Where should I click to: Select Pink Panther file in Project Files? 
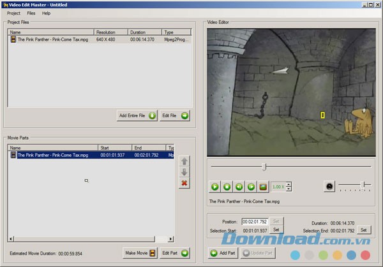[x=100, y=40]
